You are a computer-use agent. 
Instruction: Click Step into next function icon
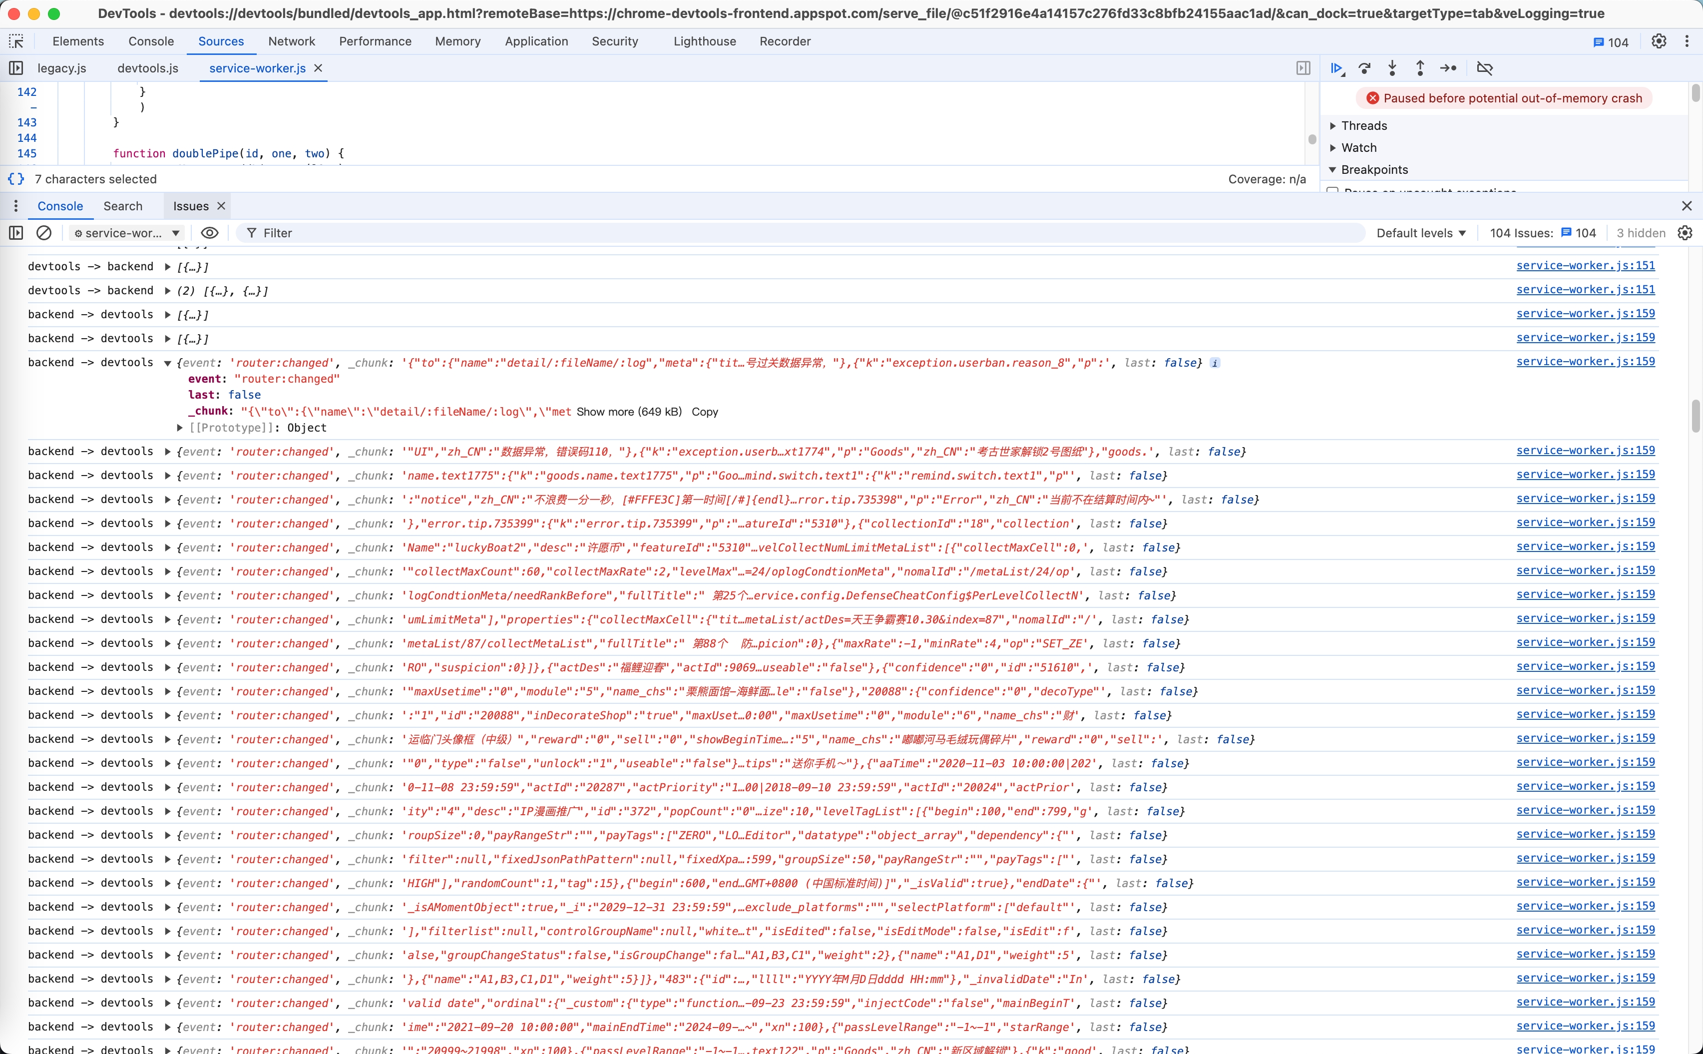[1392, 68]
